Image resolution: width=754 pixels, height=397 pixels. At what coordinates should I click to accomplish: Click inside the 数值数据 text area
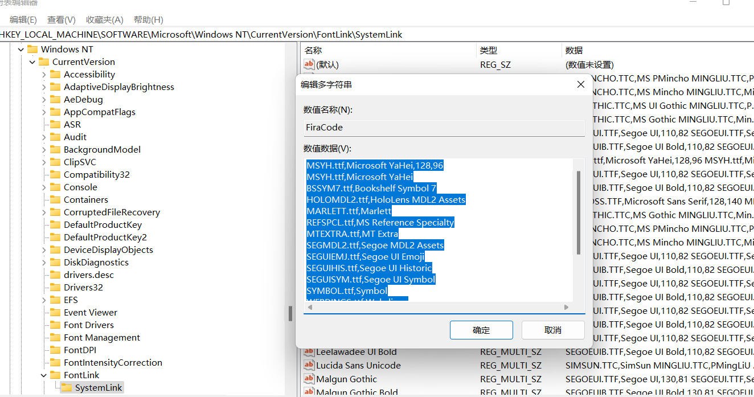point(440,230)
